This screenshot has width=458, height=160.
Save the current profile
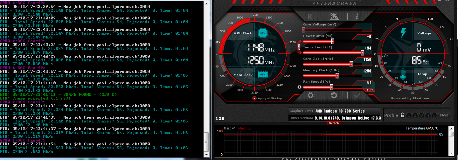(x=444, y=115)
